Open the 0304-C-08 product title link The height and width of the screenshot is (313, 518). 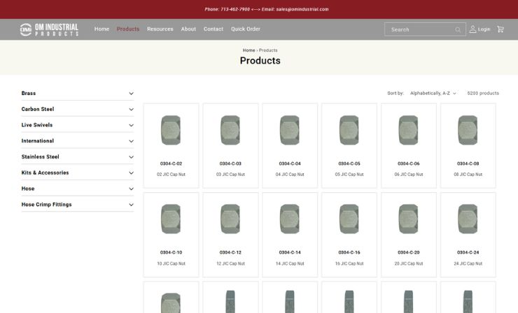468,163
